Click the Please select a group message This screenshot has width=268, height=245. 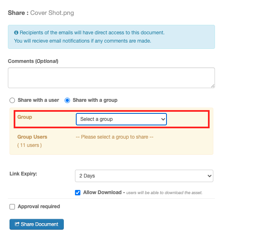[x=114, y=137]
